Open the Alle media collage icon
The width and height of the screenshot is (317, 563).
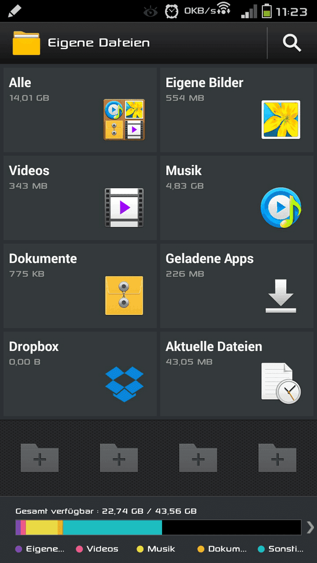124,119
